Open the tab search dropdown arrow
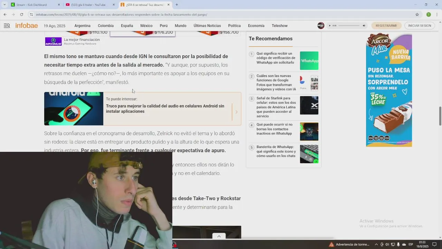Image resolution: width=442 pixels, height=249 pixels. coord(4,4)
